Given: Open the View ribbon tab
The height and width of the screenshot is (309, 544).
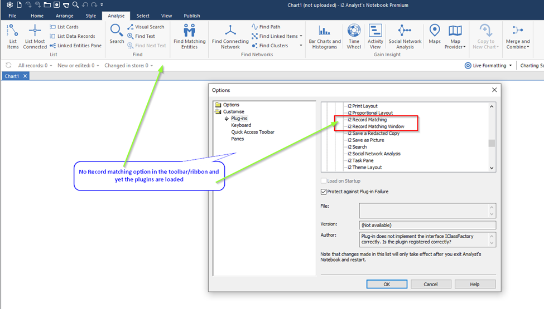Looking at the screenshot, I should click(166, 16).
